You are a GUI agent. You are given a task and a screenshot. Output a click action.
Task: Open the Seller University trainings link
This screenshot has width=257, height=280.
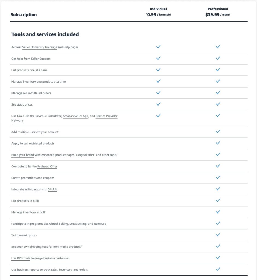point(39,47)
